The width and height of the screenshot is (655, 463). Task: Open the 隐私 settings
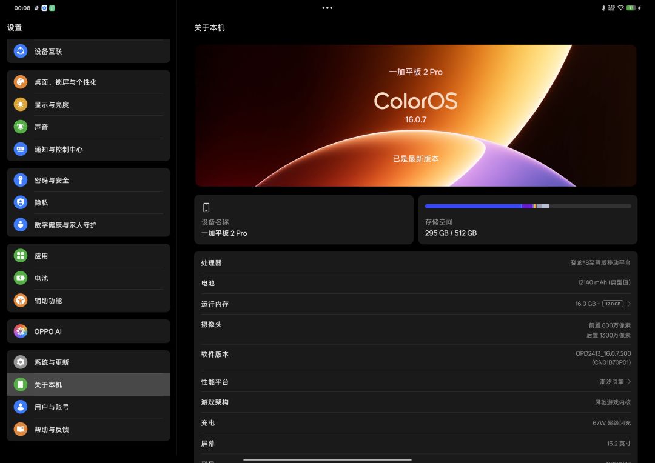click(89, 202)
